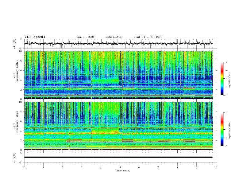Click the ch.1 'Frequency (kHz)' axis label
This screenshot has width=243, height=188.
[x=17, y=71]
